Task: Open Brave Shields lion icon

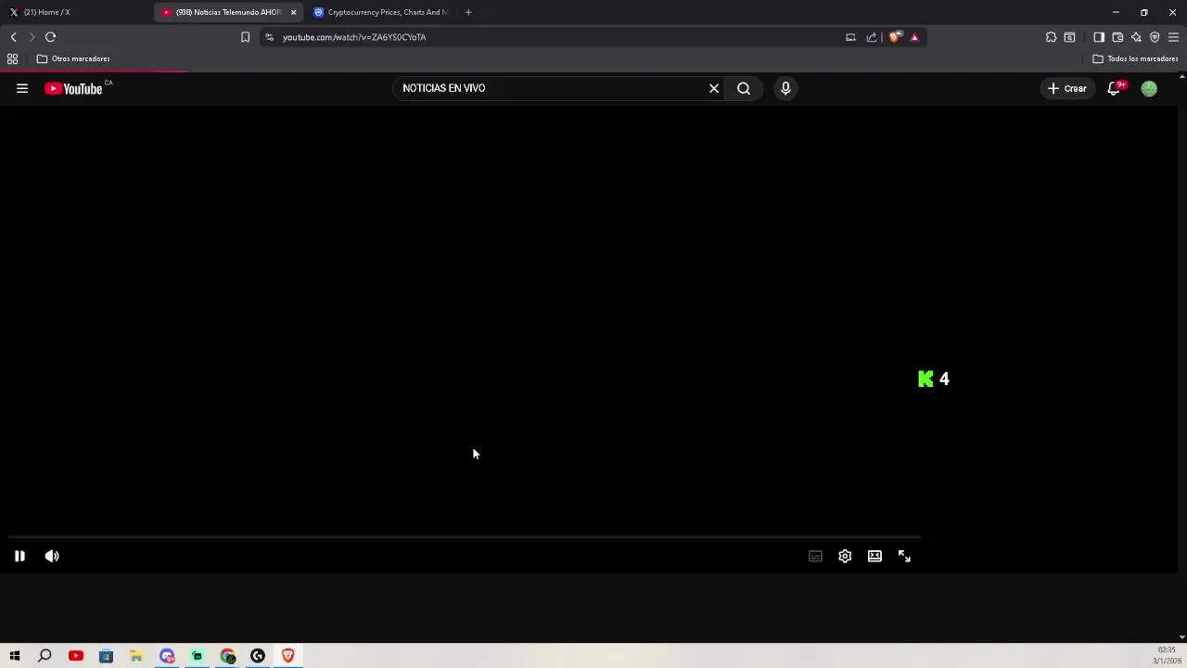Action: coord(895,37)
